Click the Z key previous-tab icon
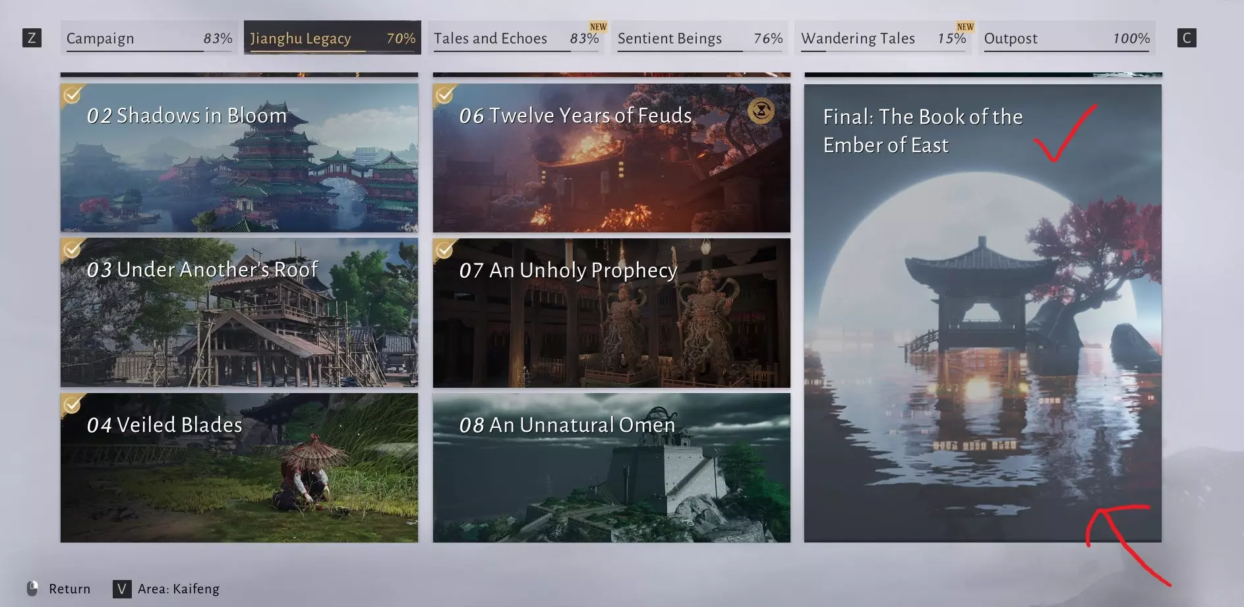The image size is (1244, 607). coord(32,38)
